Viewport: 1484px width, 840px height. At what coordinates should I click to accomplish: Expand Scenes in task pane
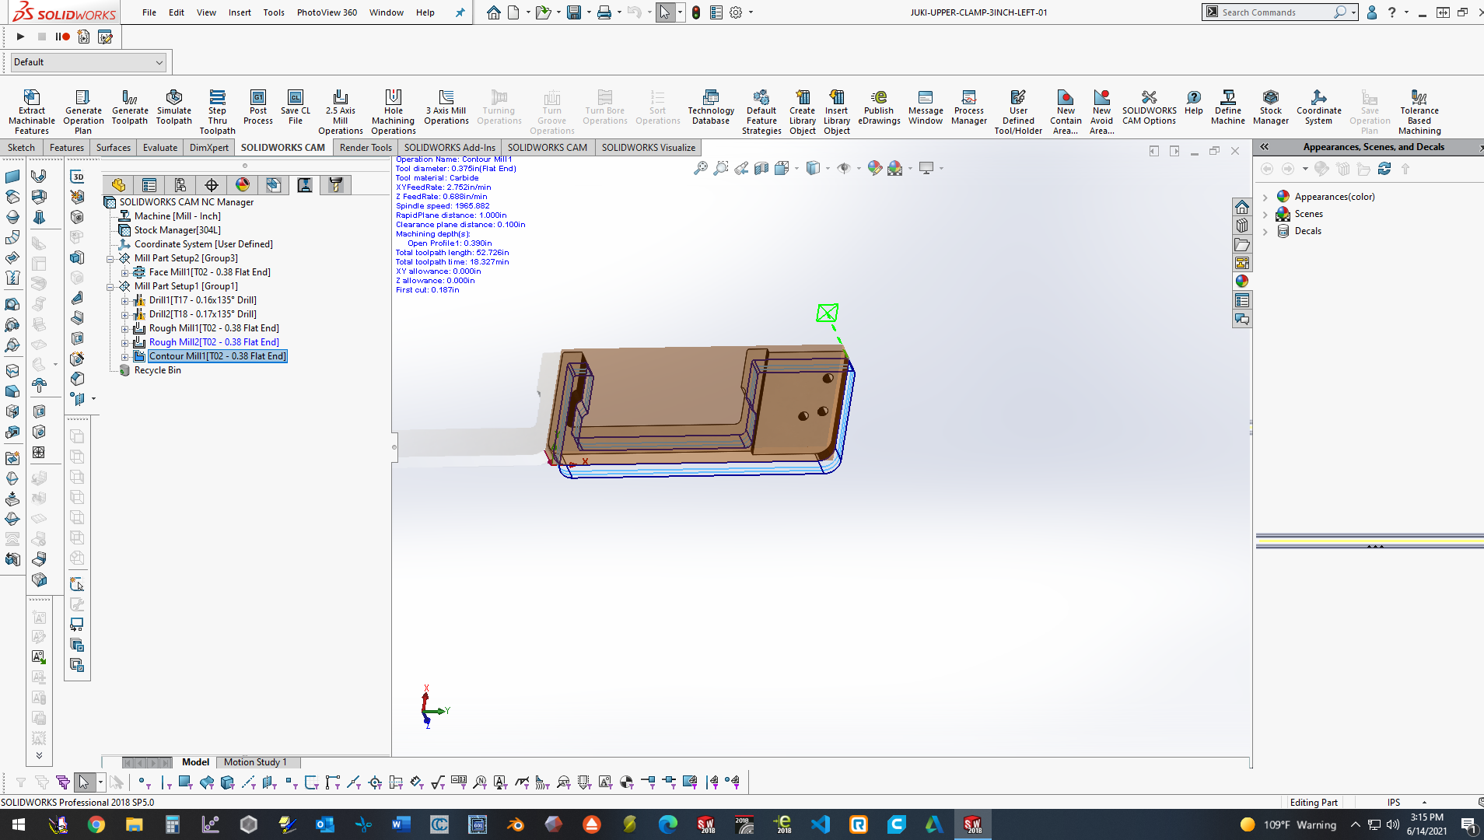point(1265,215)
